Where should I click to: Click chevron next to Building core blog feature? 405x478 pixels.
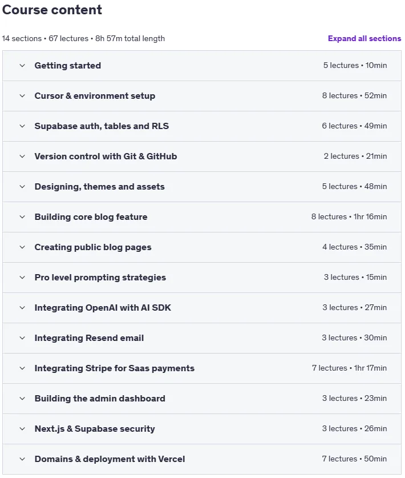(x=22, y=217)
